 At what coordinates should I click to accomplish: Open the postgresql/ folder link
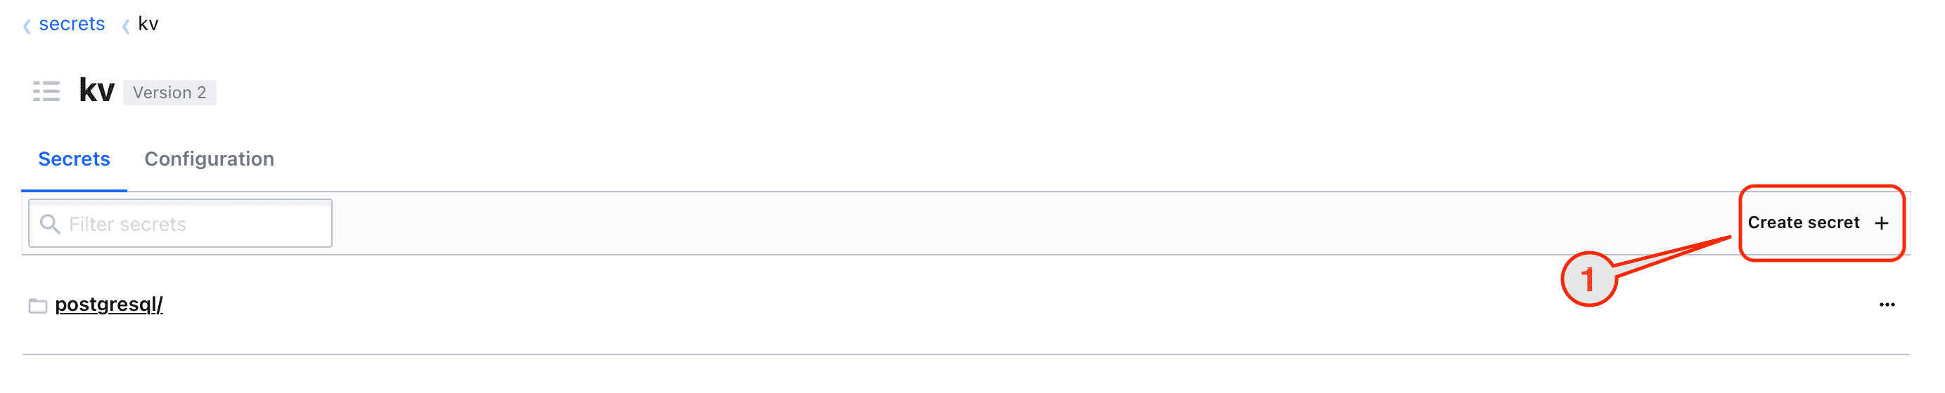109,304
